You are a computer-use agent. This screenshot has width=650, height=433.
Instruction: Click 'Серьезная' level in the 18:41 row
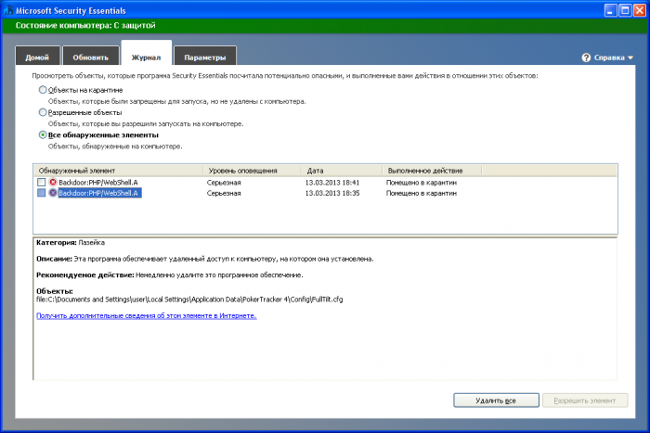pyautogui.click(x=224, y=182)
